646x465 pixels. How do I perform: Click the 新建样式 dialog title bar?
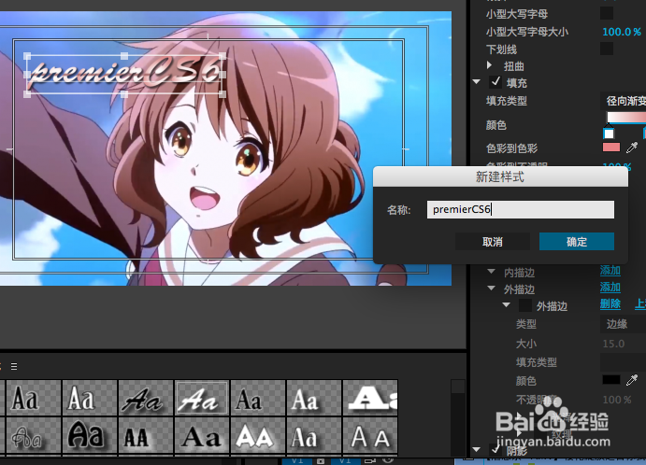pos(500,177)
